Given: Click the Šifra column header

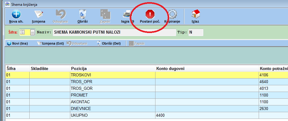Looking at the screenshot, I should coord(17,68).
